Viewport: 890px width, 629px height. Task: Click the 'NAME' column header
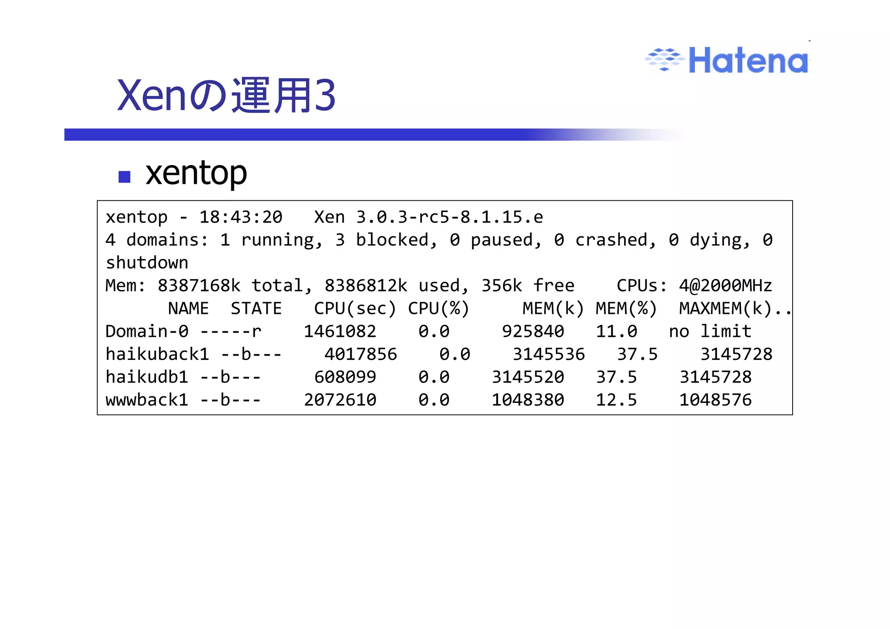(x=188, y=309)
